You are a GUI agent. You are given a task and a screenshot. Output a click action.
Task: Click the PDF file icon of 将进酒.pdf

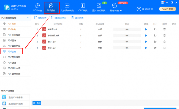[44, 29]
